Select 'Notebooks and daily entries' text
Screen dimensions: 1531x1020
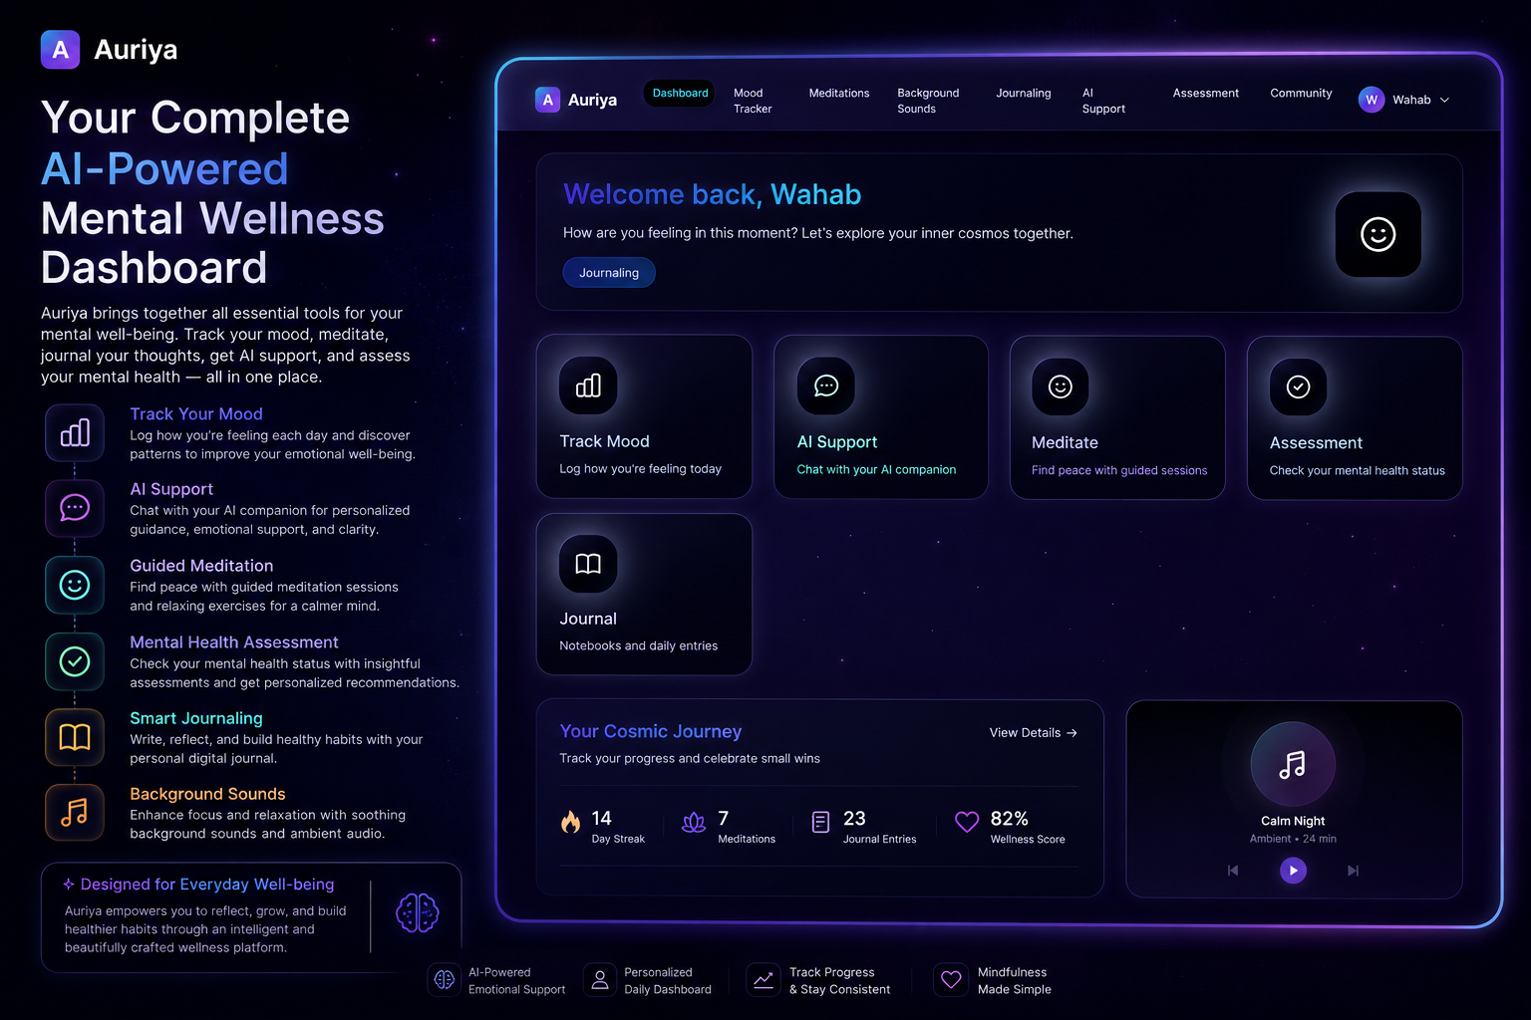638,645
